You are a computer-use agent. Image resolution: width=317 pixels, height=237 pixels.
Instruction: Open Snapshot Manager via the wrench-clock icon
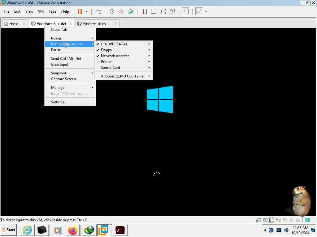131,11
